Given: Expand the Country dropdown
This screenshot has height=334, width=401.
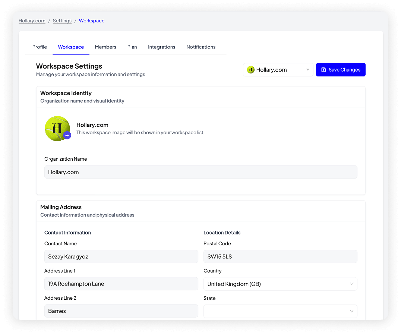Looking at the screenshot, I should point(280,284).
